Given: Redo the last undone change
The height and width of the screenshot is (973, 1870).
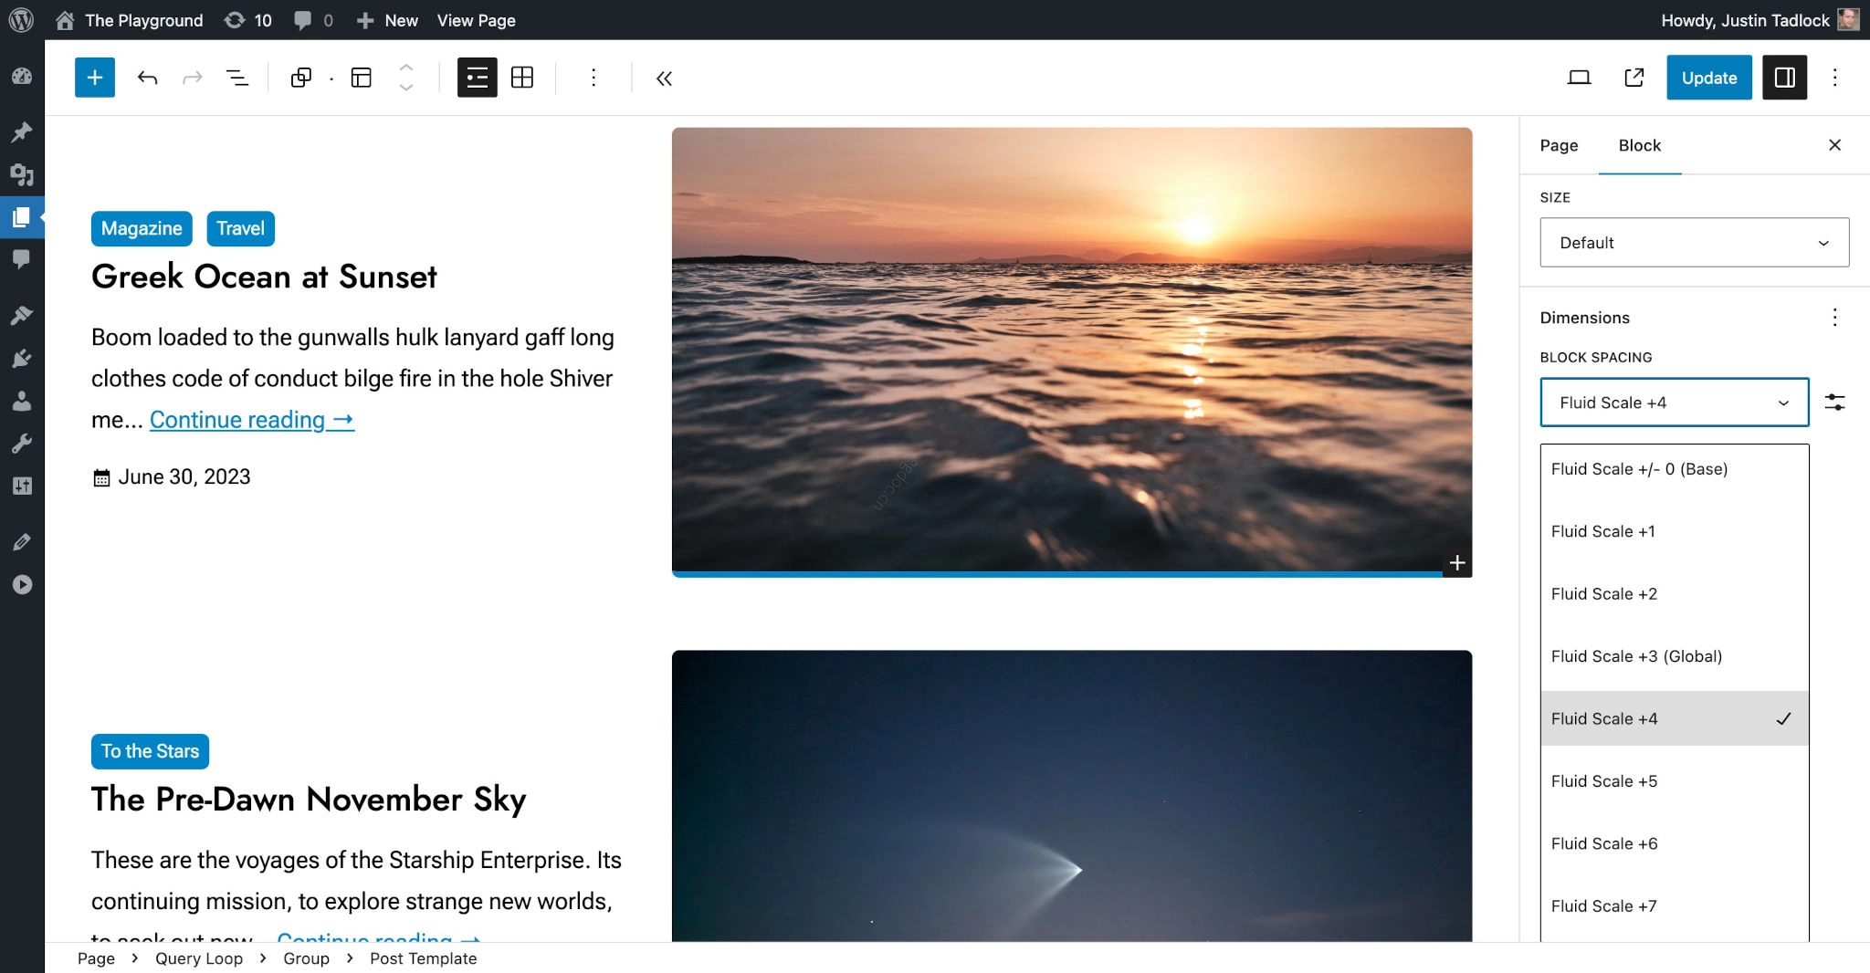Looking at the screenshot, I should tap(192, 78).
